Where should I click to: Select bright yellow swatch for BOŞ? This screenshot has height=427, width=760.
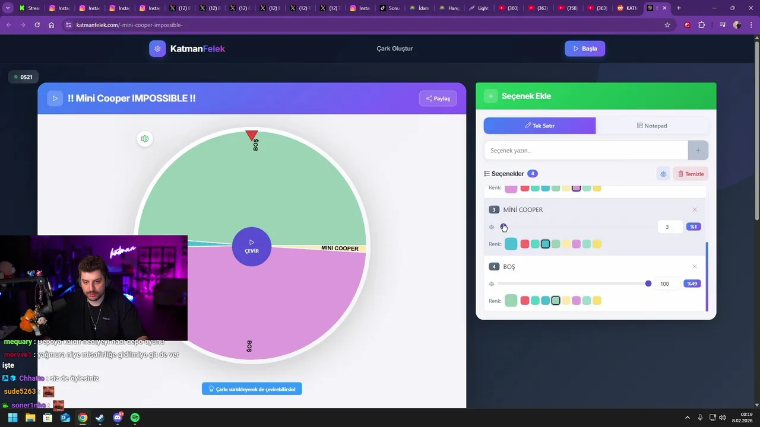coord(597,301)
